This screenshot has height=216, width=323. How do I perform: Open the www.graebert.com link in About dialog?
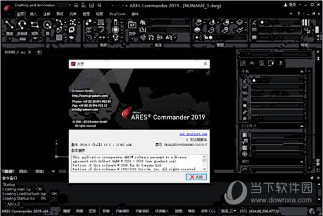(193, 134)
